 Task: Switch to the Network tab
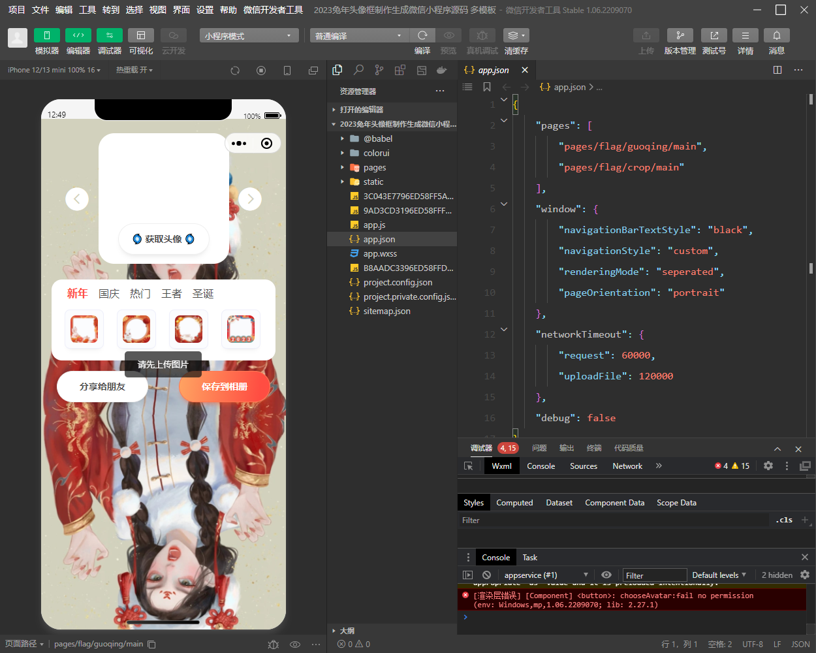coord(627,466)
